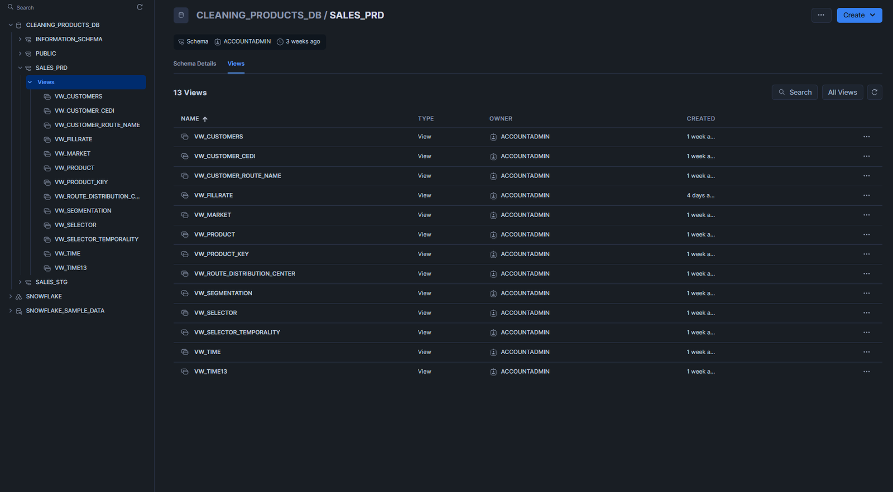Open the row actions menu for VW_FILLRATE
The height and width of the screenshot is (492, 893).
point(866,195)
